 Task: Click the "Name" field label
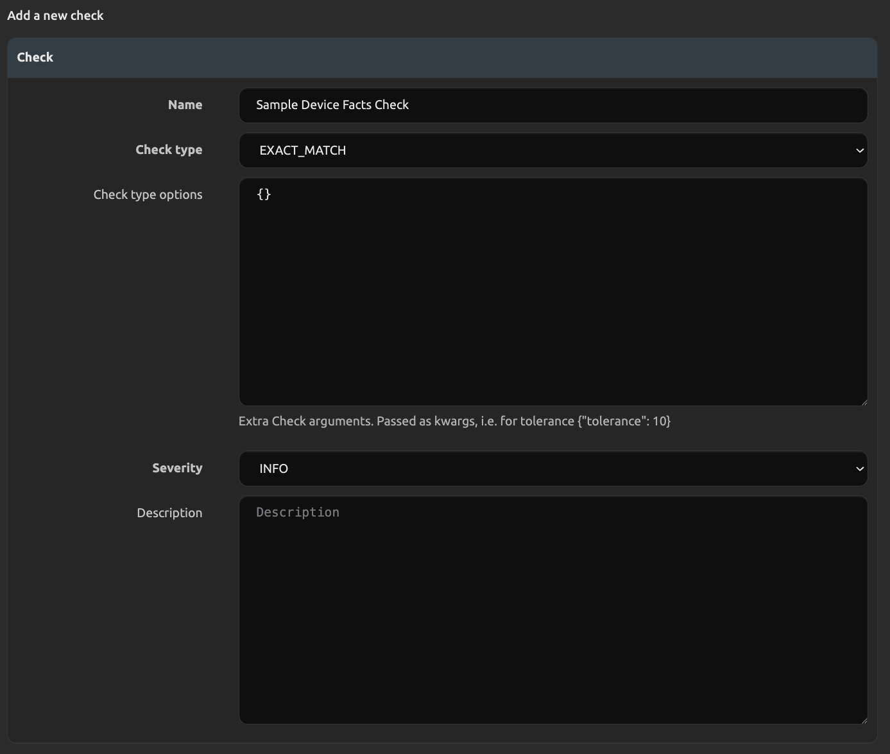[185, 105]
